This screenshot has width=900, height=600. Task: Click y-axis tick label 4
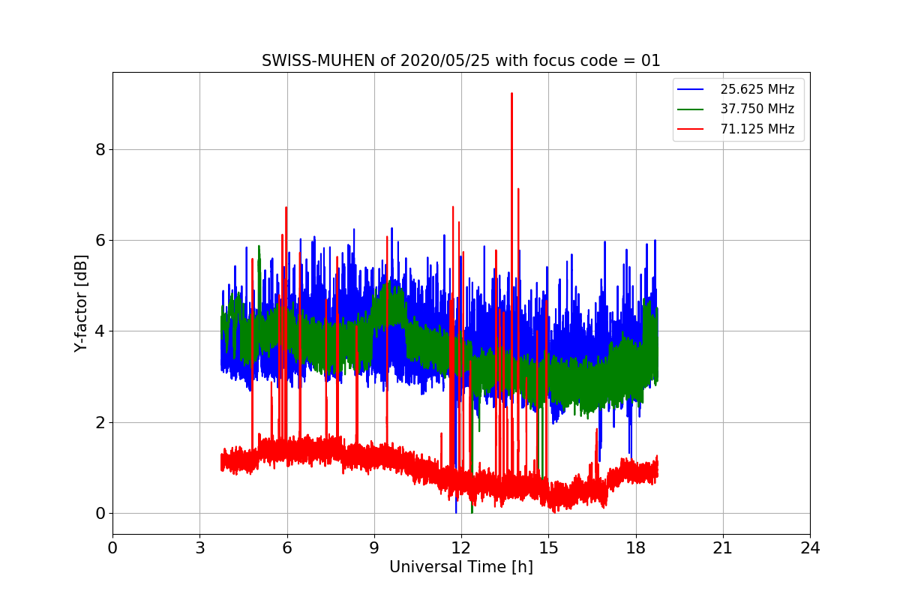click(x=100, y=331)
